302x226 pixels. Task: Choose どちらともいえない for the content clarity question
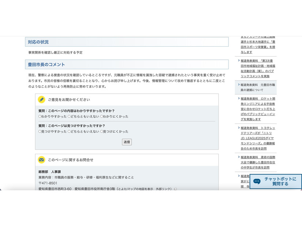(69, 117)
